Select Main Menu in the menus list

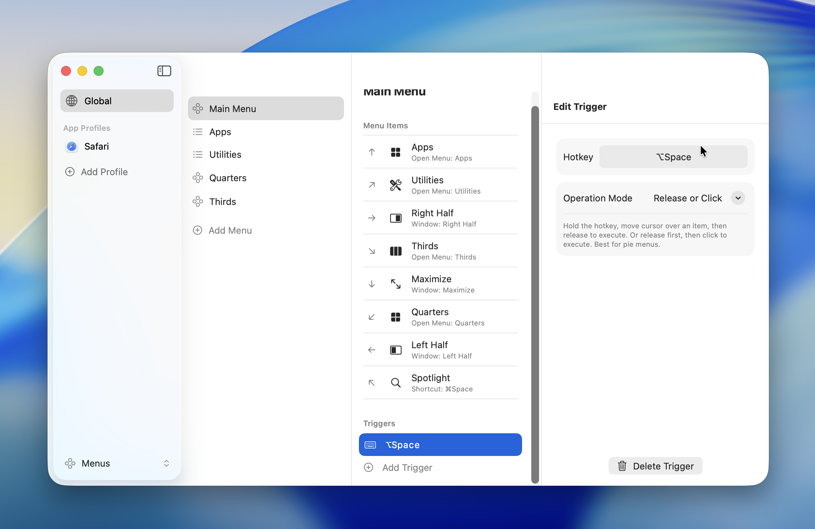click(232, 108)
